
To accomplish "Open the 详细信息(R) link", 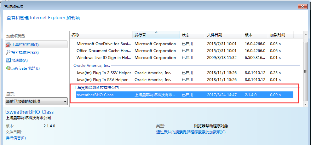I will pos(16,138).
